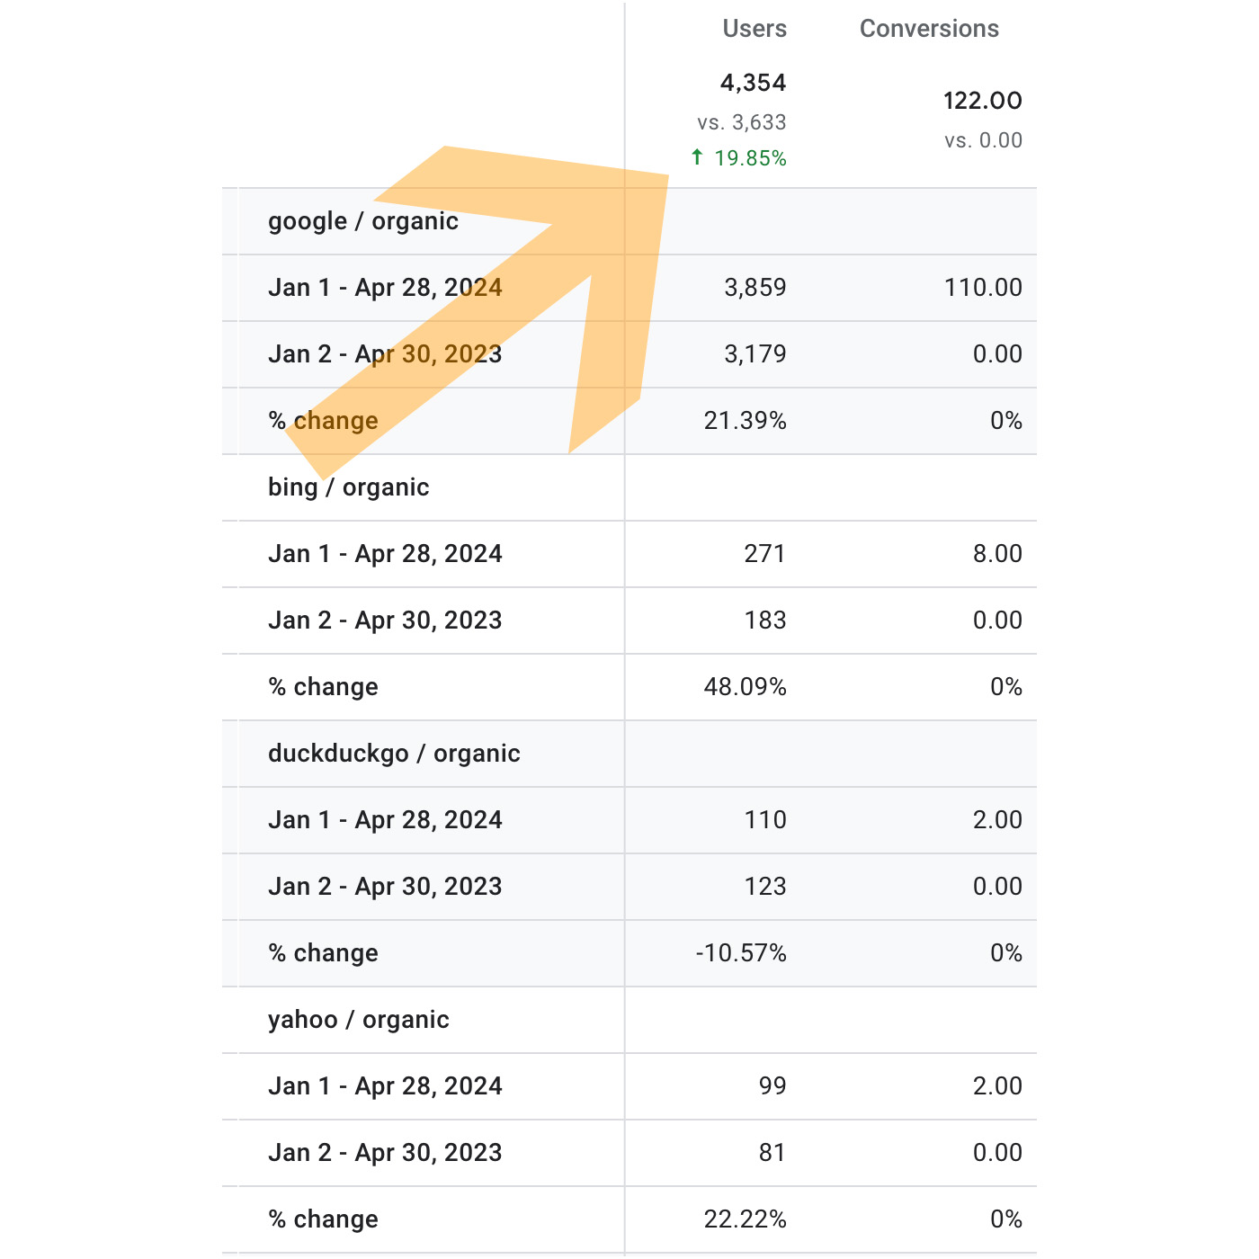Screen dimensions: 1259x1259
Task: Click google 2023 users value 3,179
Action: point(755,354)
